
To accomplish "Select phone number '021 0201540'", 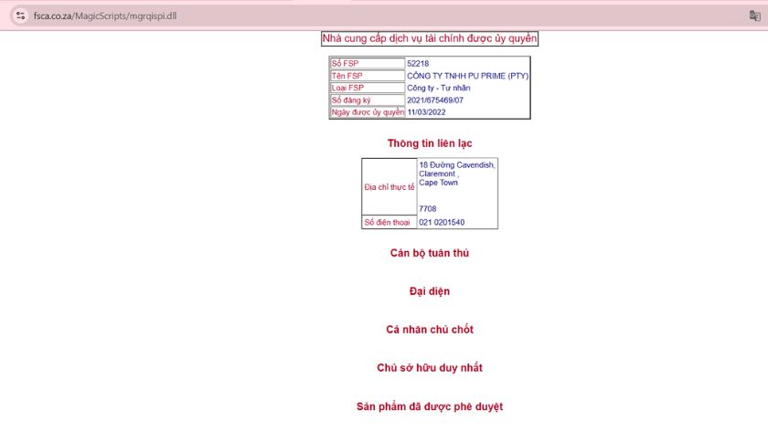I will coord(442,222).
